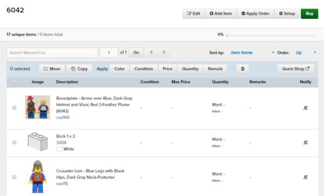
Task: Open Setup with the gear icon
Action: click(287, 13)
